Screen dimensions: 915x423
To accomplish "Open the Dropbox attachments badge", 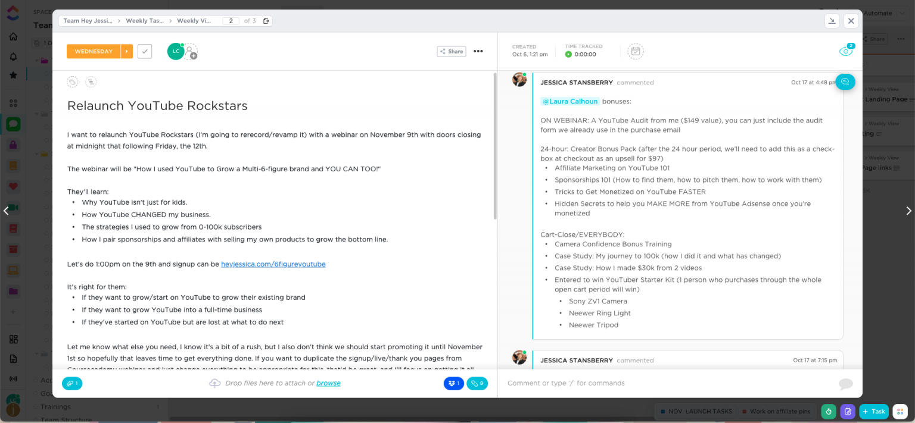I will pyautogui.click(x=453, y=384).
